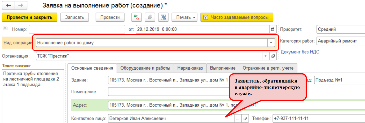Follow the Документ без НДС link

(300, 52)
